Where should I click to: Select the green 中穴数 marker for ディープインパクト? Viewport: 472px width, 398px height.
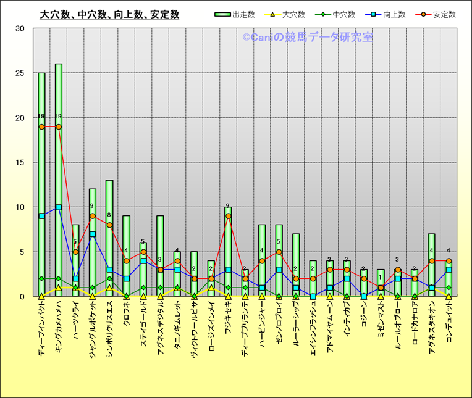[x=41, y=278]
